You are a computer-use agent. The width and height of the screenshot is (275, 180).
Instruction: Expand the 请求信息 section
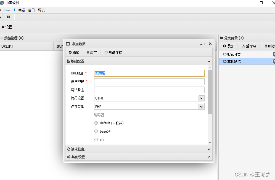pyautogui.click(x=209, y=149)
